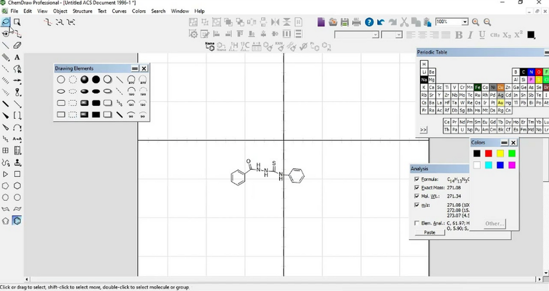Pick the Benzene ring tool
The image size is (549, 291).
click(x=17, y=221)
